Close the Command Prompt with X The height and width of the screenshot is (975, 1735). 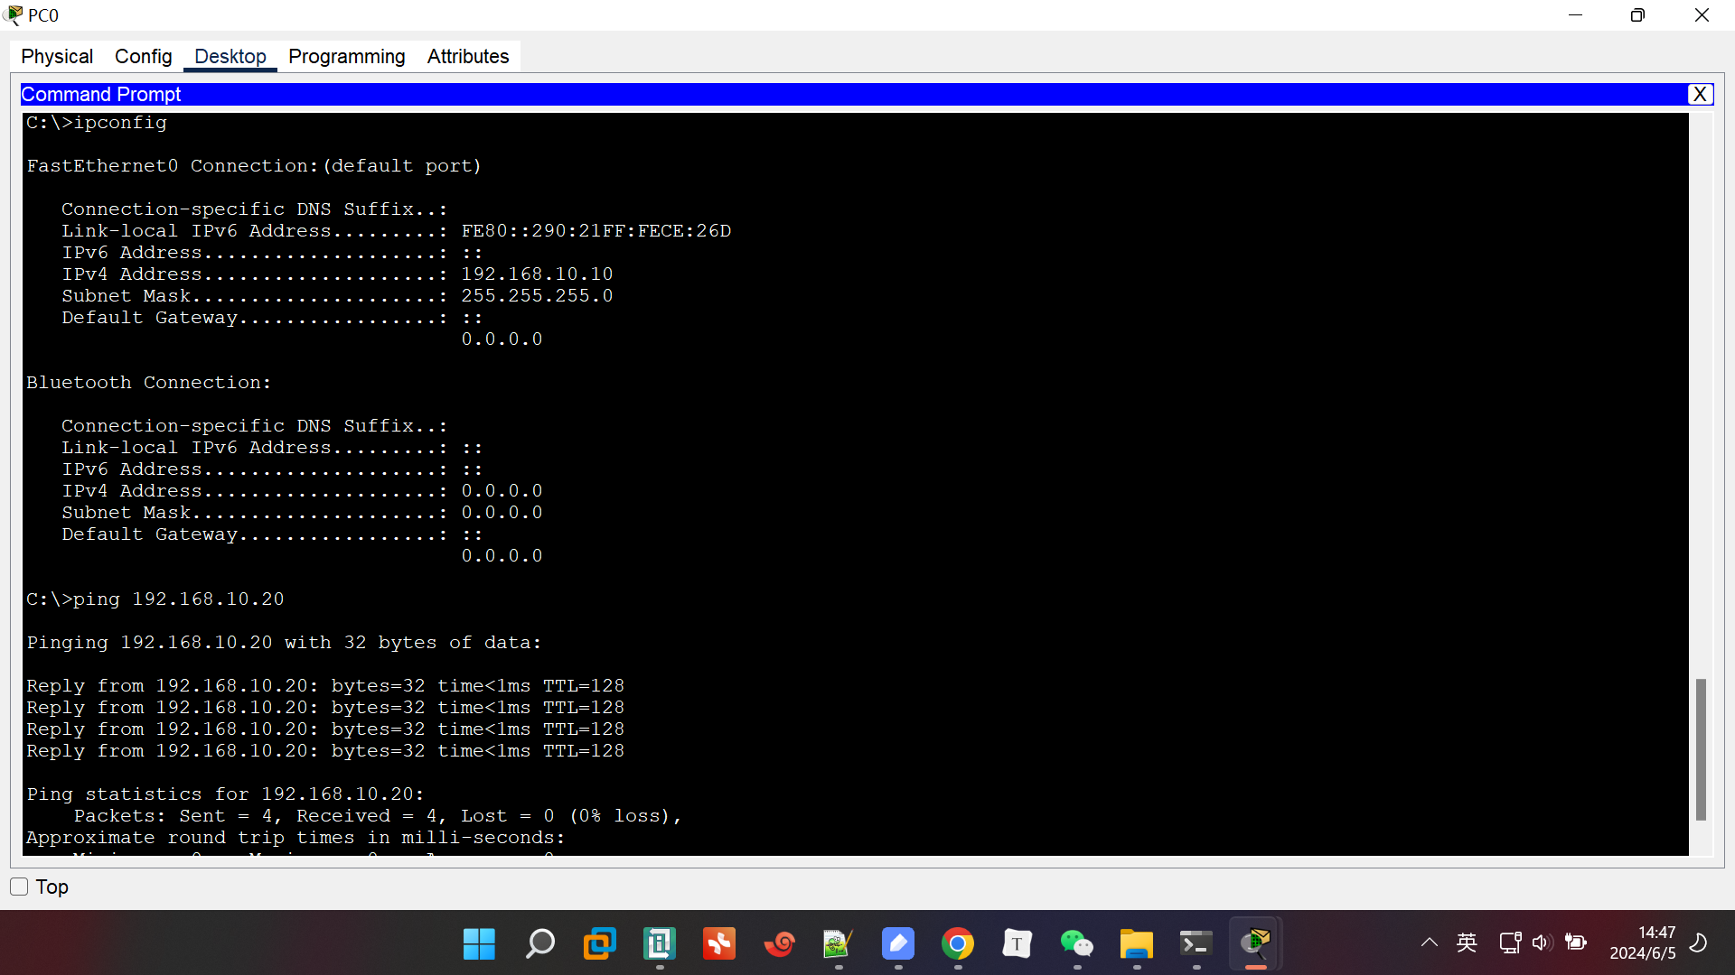coord(1700,94)
